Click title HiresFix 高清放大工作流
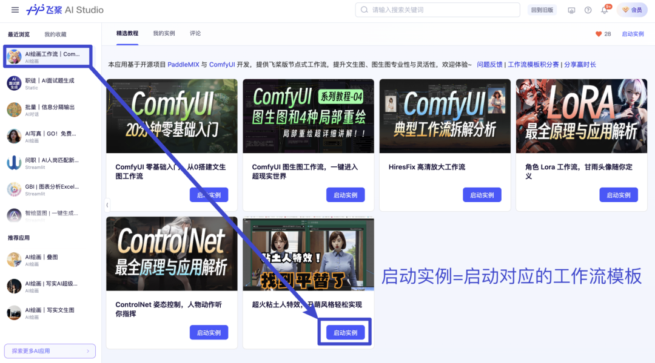Viewport: 655px width, 363px height. point(426,167)
